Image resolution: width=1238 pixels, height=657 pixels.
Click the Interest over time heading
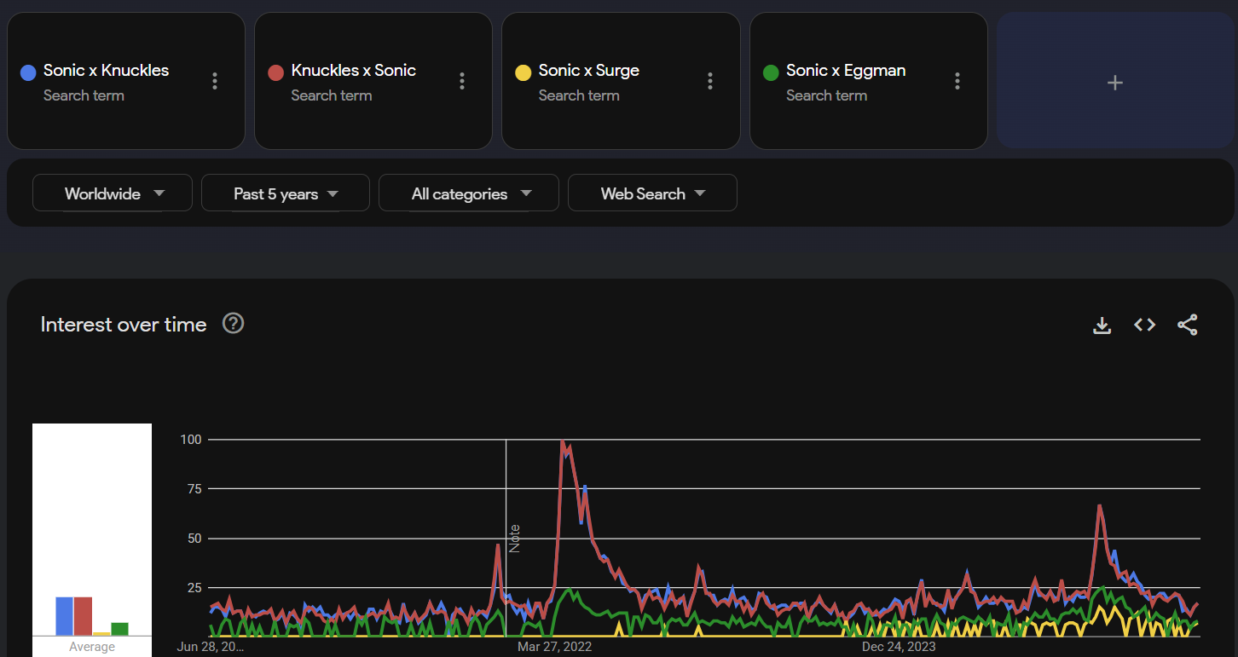[x=124, y=325]
